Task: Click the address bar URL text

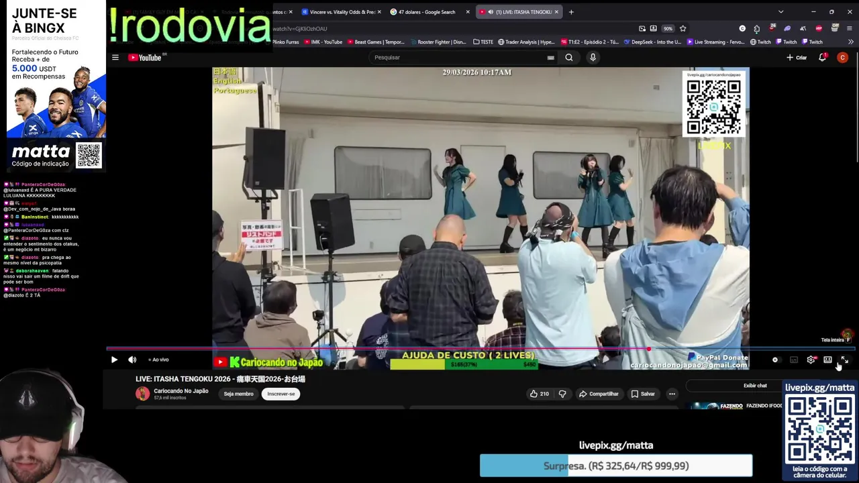Action: 300,29
